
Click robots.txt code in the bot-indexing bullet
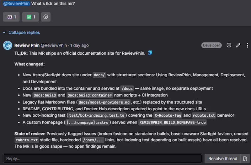coord(204,115)
